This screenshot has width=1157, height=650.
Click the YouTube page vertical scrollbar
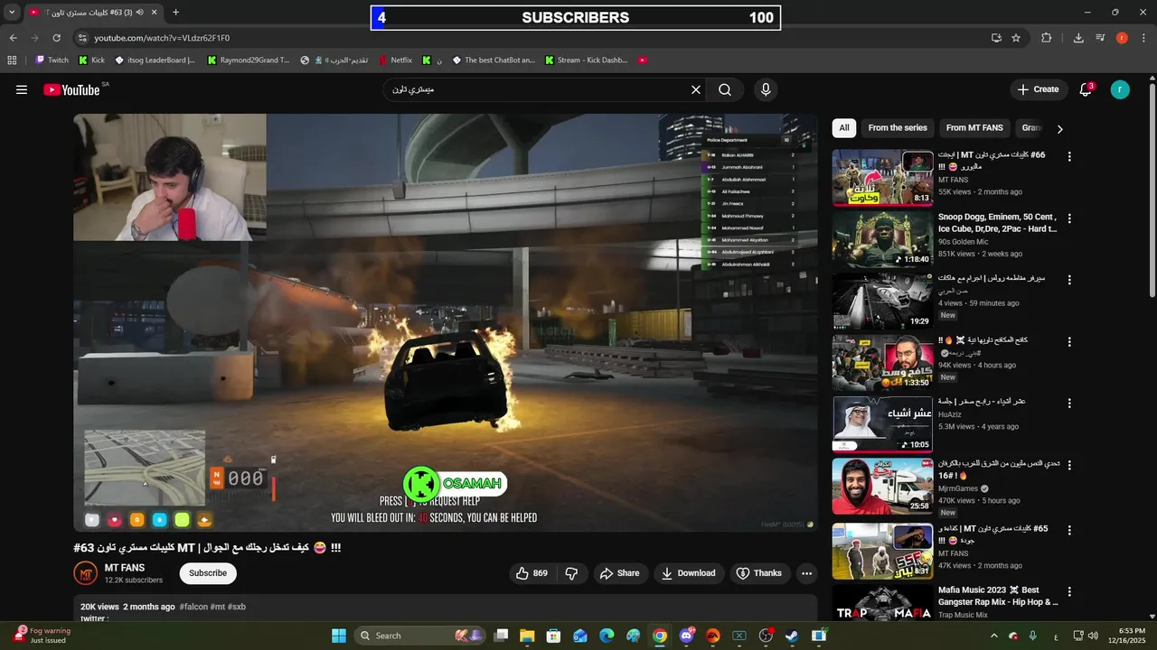click(x=1152, y=190)
